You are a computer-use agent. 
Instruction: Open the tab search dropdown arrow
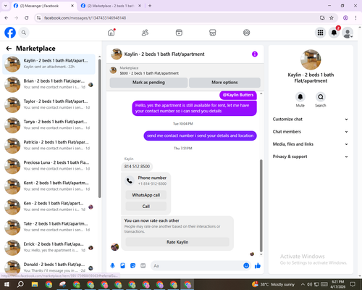pos(6,6)
